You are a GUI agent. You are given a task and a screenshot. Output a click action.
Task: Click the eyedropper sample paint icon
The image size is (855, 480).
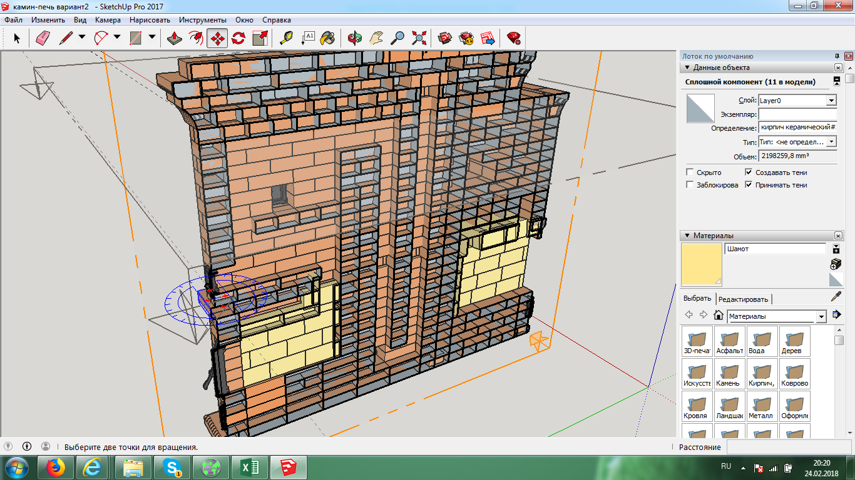836,297
